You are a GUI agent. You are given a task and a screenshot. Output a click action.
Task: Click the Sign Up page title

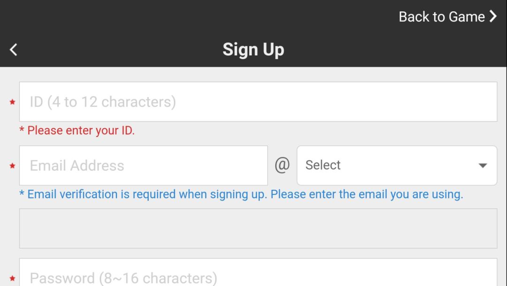click(253, 49)
